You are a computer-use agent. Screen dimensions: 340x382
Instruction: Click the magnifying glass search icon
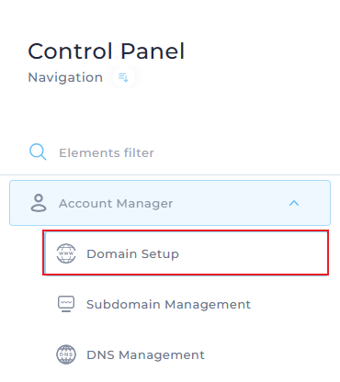coord(38,152)
